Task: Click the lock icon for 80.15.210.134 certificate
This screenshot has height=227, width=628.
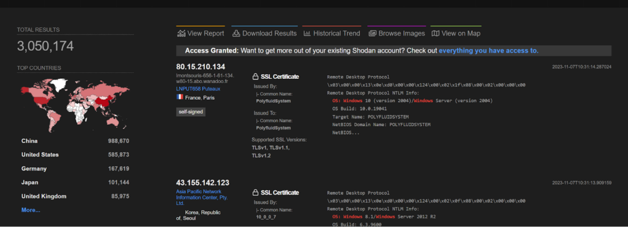Action: coord(255,76)
